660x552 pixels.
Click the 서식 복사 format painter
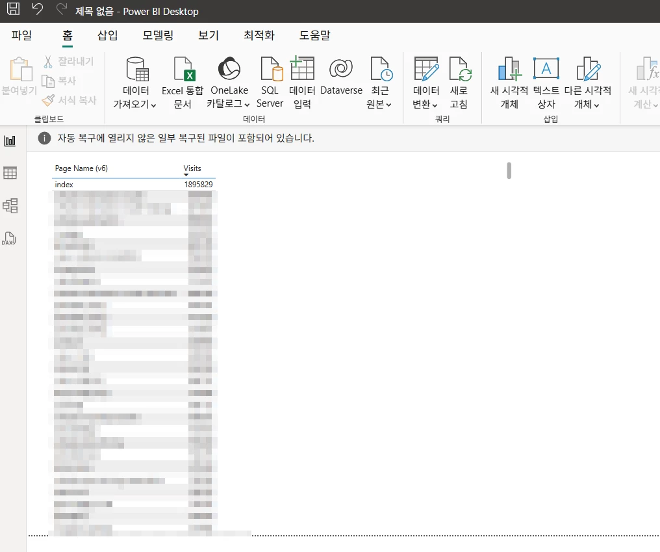(x=70, y=100)
